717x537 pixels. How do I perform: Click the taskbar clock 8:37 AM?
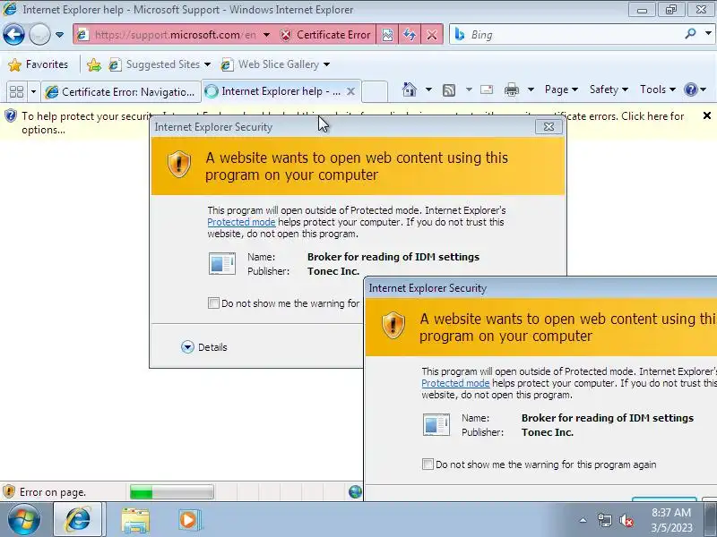671,513
